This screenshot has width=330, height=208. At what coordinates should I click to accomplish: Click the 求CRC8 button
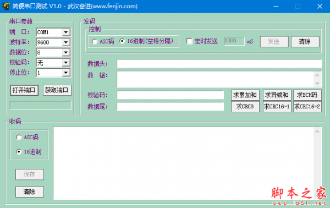[x=245, y=107]
